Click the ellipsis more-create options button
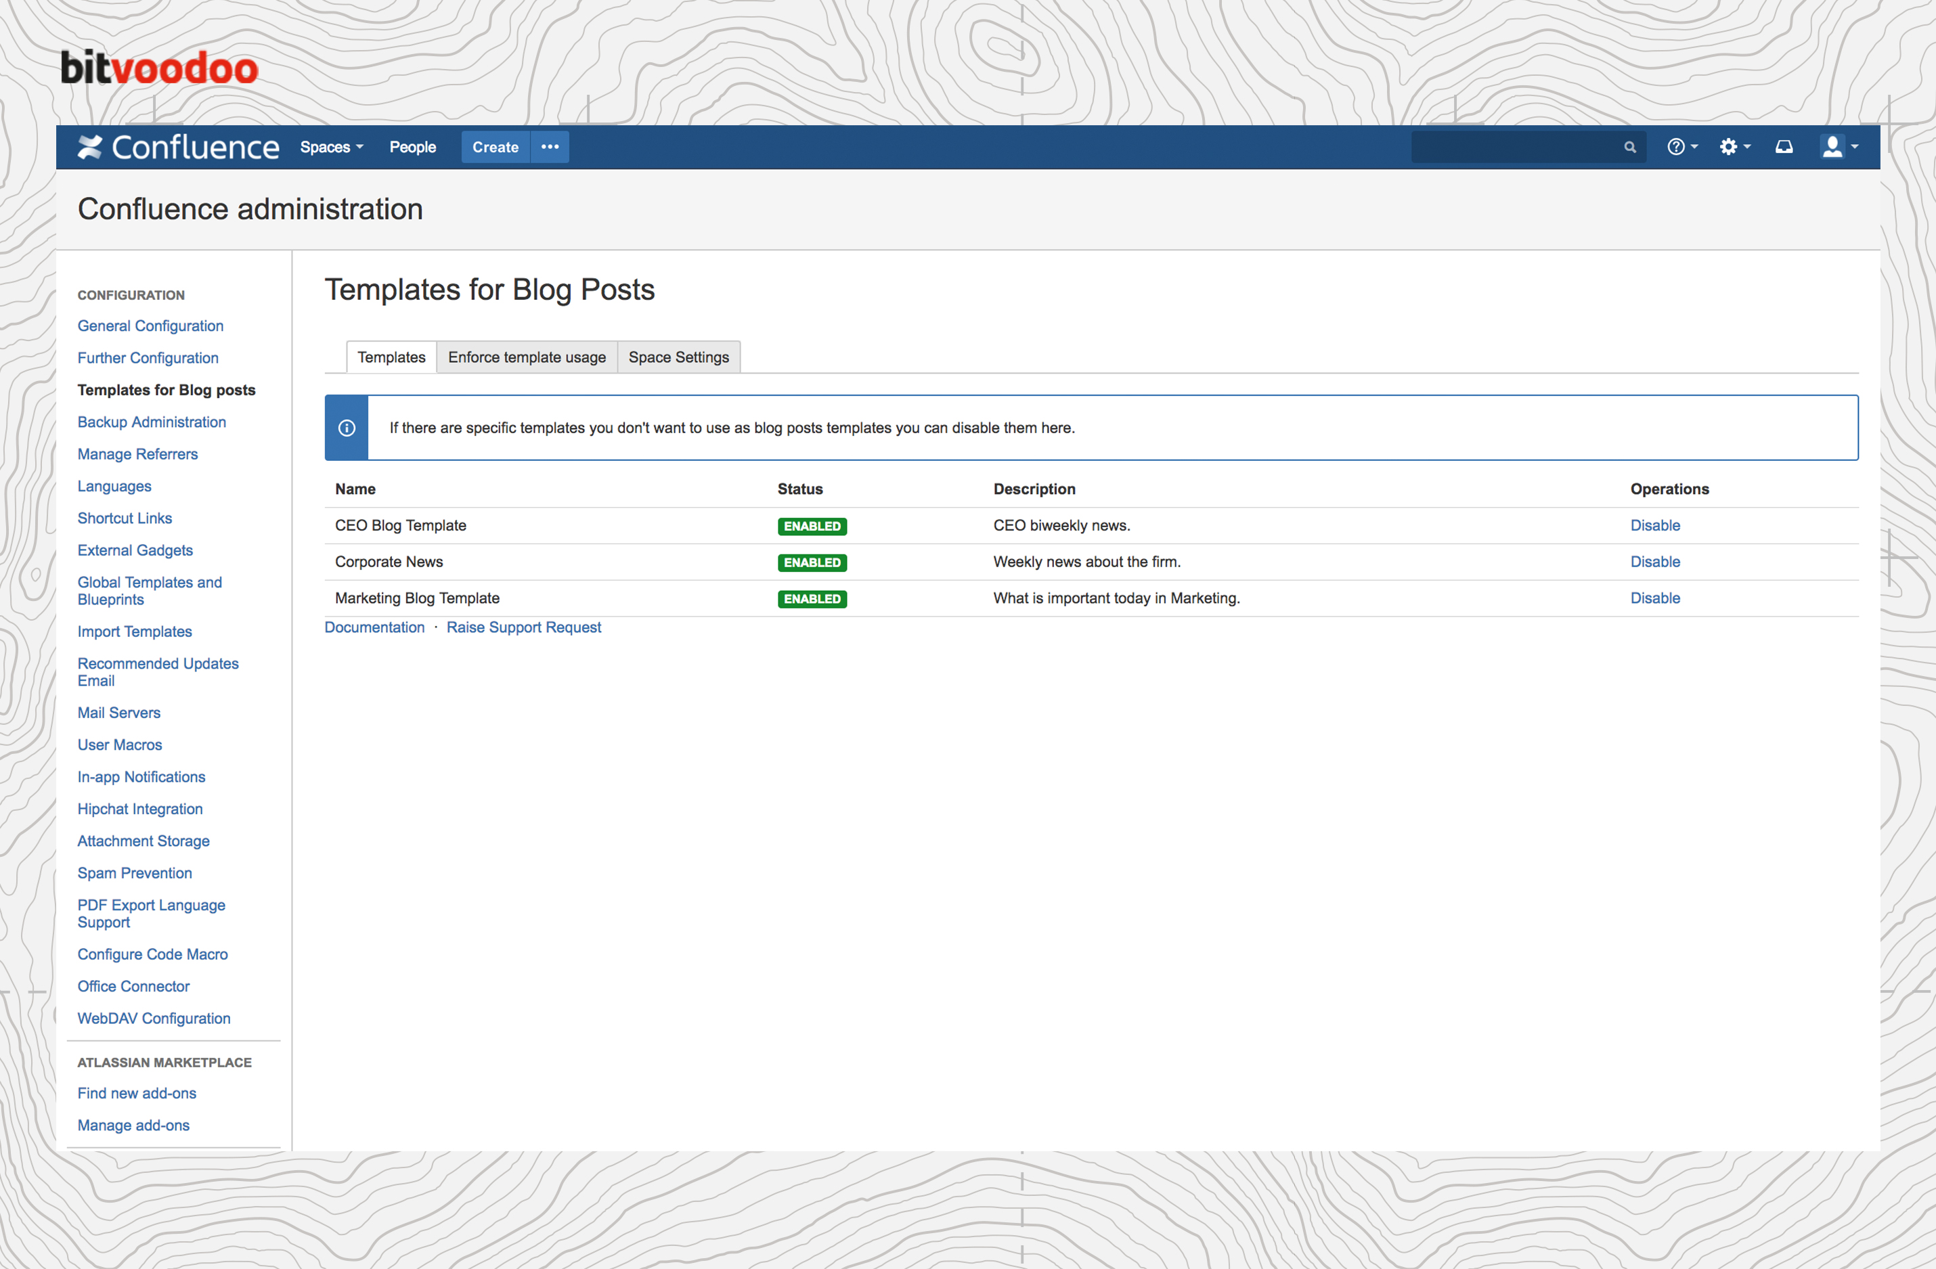 coord(550,148)
